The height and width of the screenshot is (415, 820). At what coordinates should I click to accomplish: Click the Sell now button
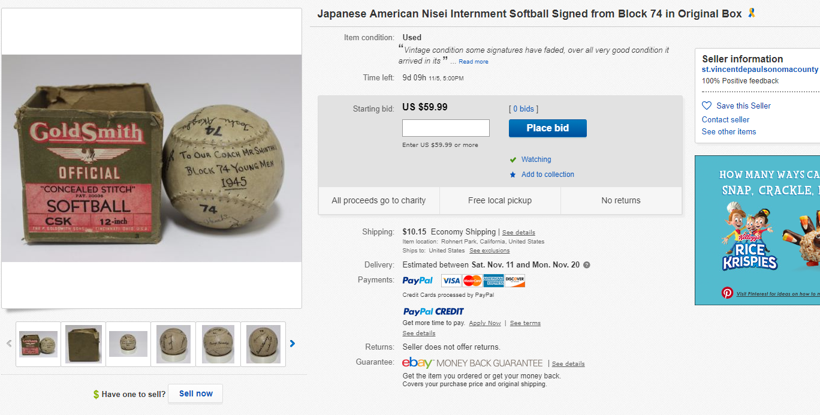click(195, 393)
